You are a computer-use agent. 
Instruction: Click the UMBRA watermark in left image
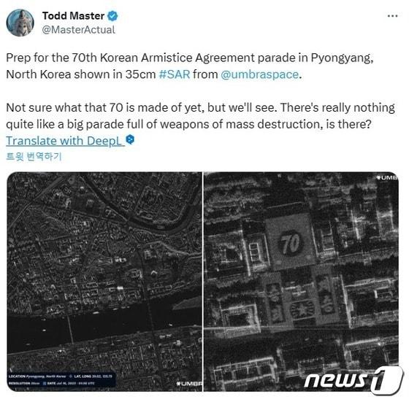pos(189,384)
